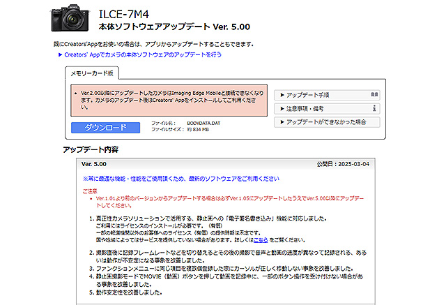This screenshot has height=305, width=446.
Task: Expand the アップデート手順 section
Action: pos(327,95)
